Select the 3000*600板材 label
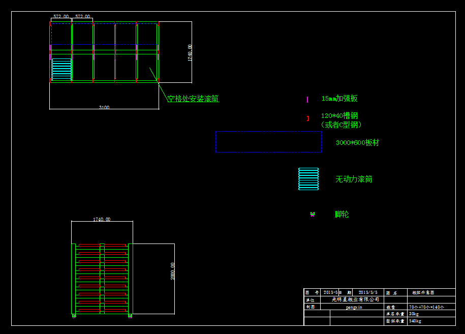 point(358,143)
